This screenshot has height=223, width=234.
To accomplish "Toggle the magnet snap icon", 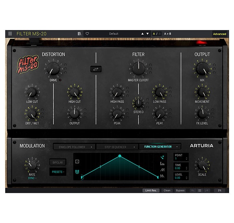I will [x=77, y=172].
